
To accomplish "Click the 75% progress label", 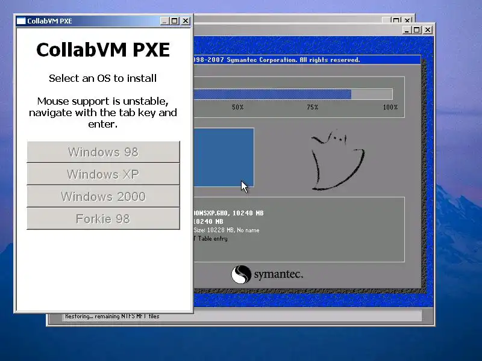I will pos(312,107).
